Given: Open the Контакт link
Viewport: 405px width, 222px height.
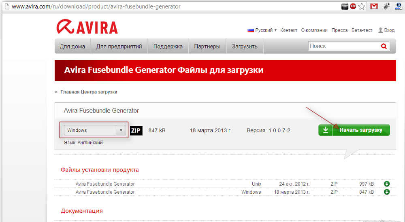Looking at the screenshot, I should click(289, 30).
